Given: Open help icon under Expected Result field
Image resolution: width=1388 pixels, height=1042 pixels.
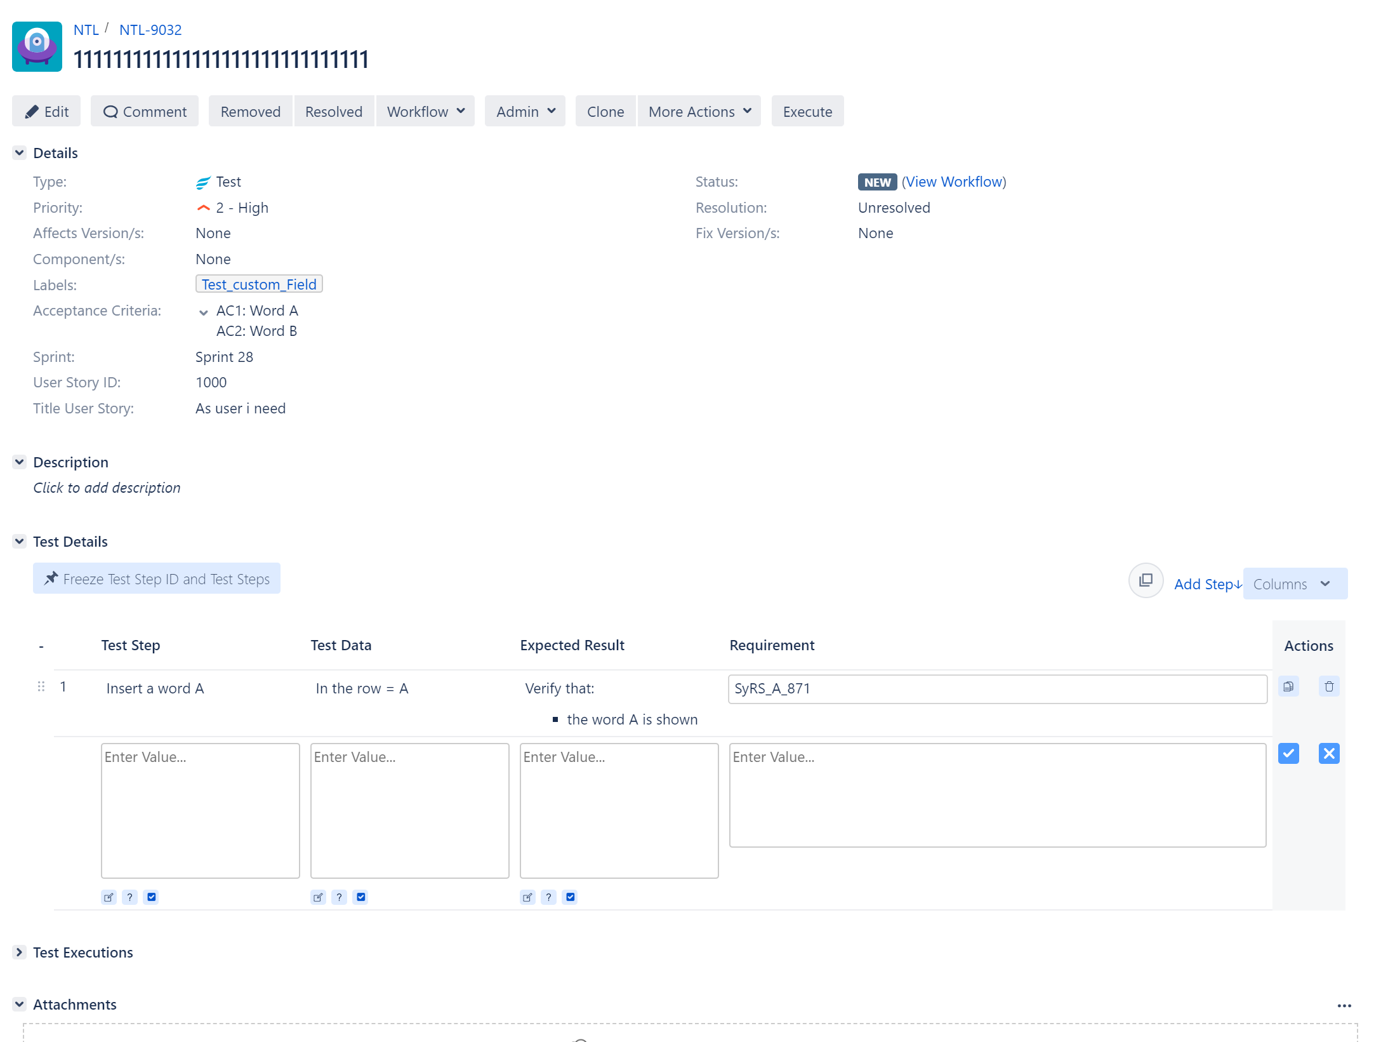Looking at the screenshot, I should pos(549,897).
